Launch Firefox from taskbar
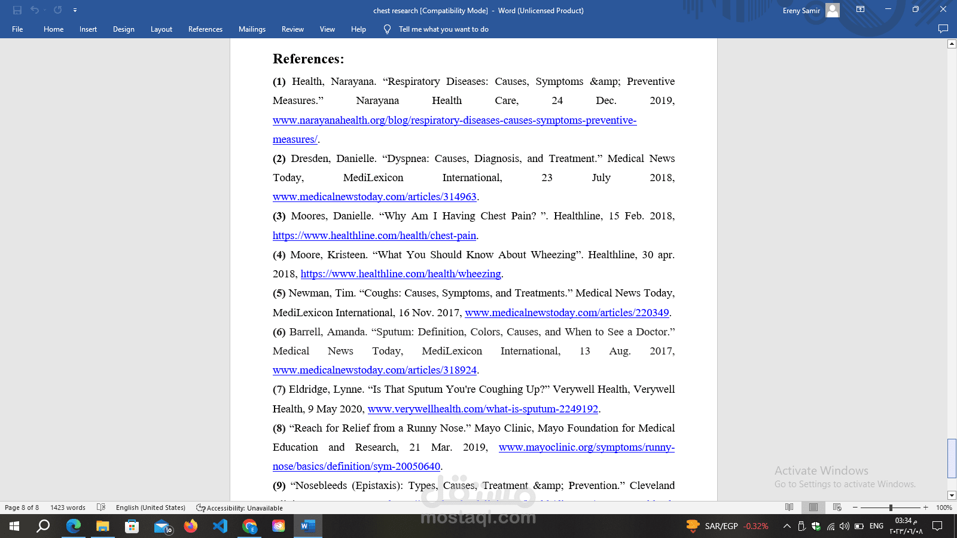The image size is (957, 538). pyautogui.click(x=191, y=526)
